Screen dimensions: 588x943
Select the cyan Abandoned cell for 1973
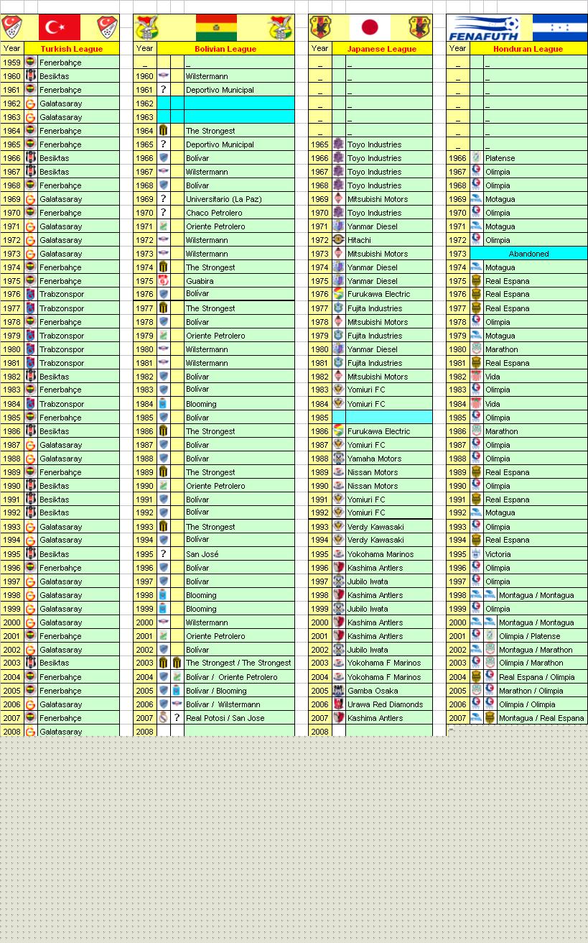point(528,254)
